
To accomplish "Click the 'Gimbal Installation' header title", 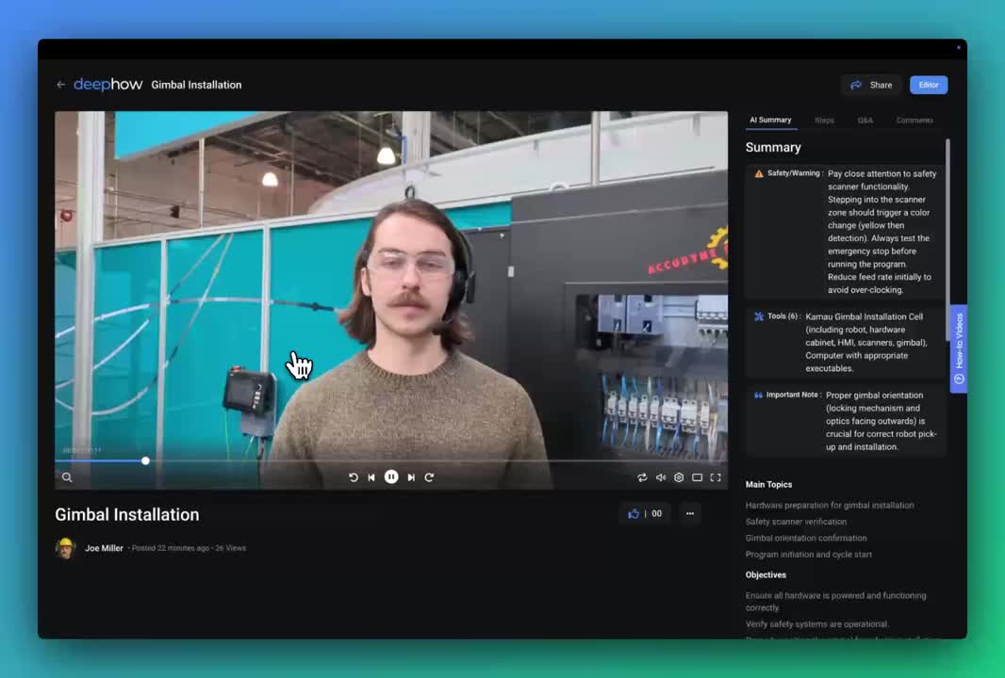I will (x=196, y=85).
